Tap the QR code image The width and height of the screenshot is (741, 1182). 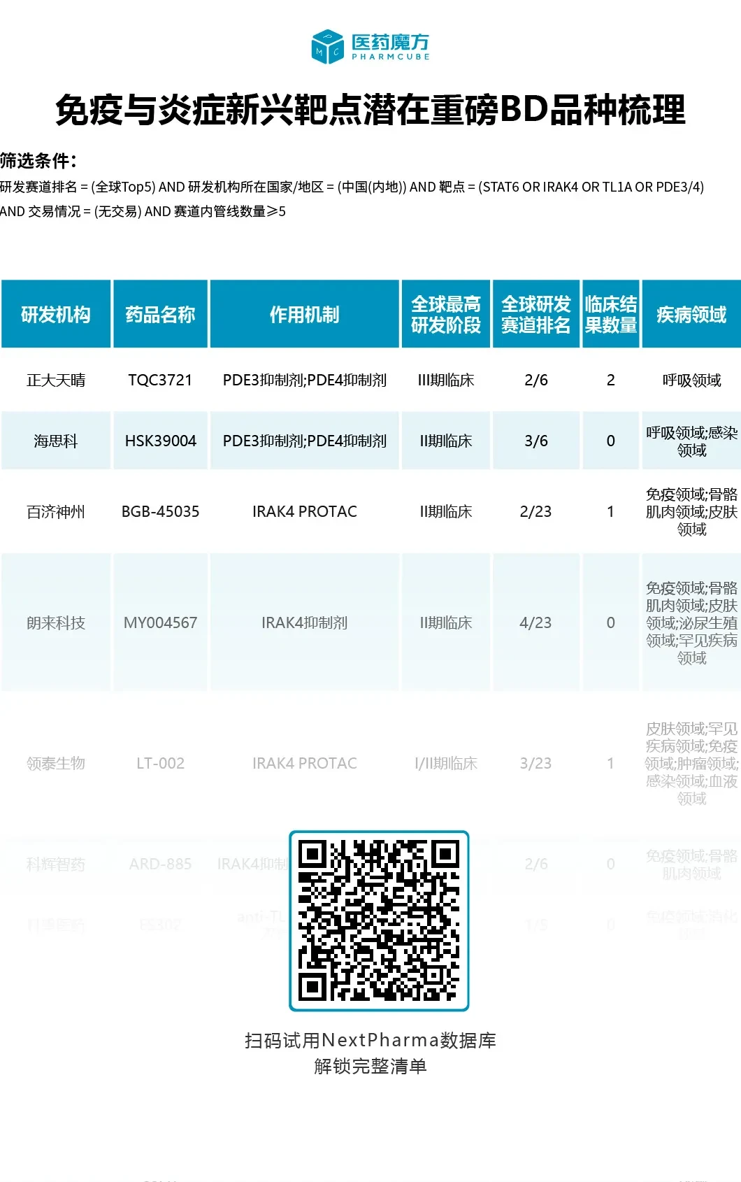click(x=379, y=920)
